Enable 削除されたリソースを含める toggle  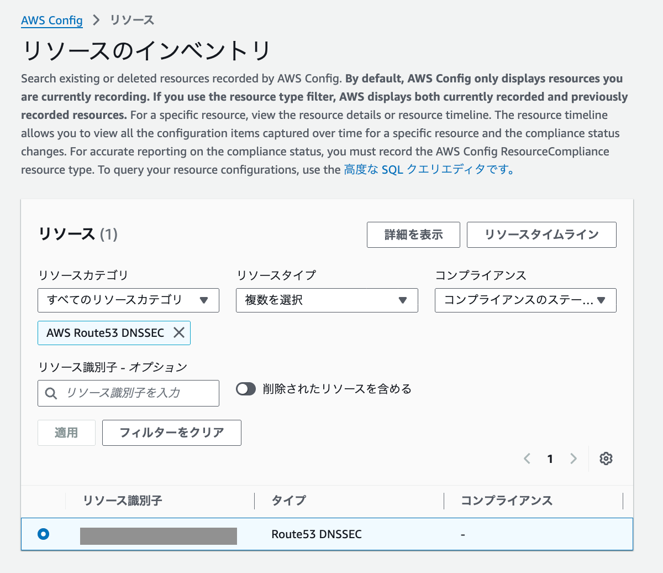click(245, 389)
